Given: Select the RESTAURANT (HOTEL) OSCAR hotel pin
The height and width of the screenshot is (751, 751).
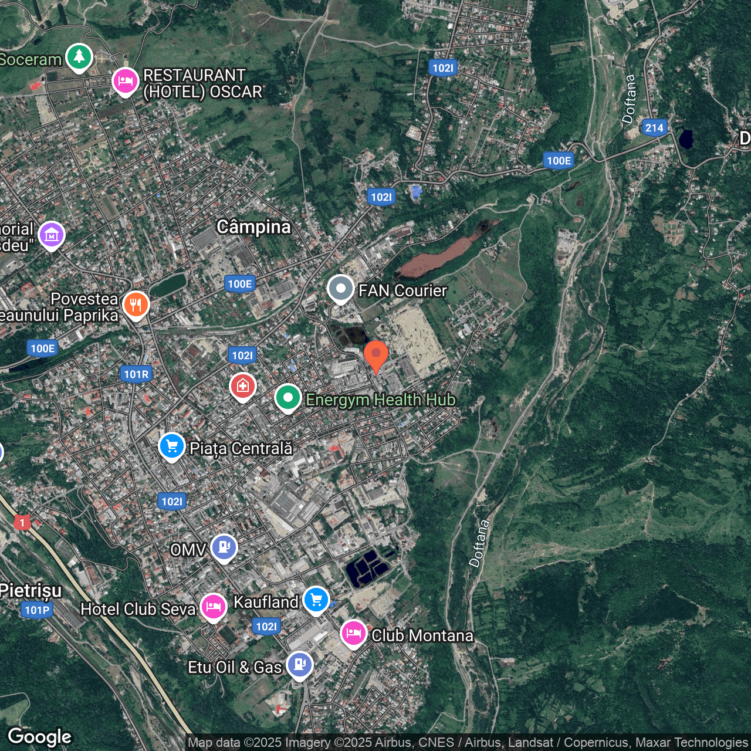Looking at the screenshot, I should tap(125, 82).
